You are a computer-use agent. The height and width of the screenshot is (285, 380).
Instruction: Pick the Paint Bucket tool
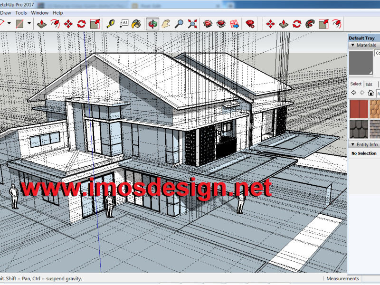tap(136, 23)
